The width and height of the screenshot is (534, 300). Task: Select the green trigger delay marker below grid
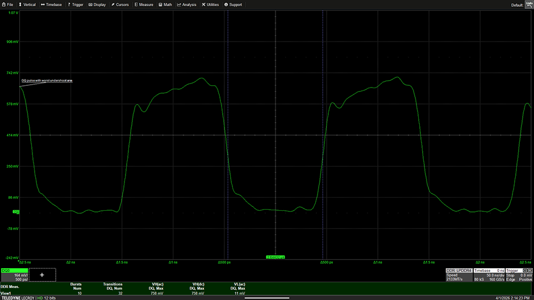coord(276,257)
